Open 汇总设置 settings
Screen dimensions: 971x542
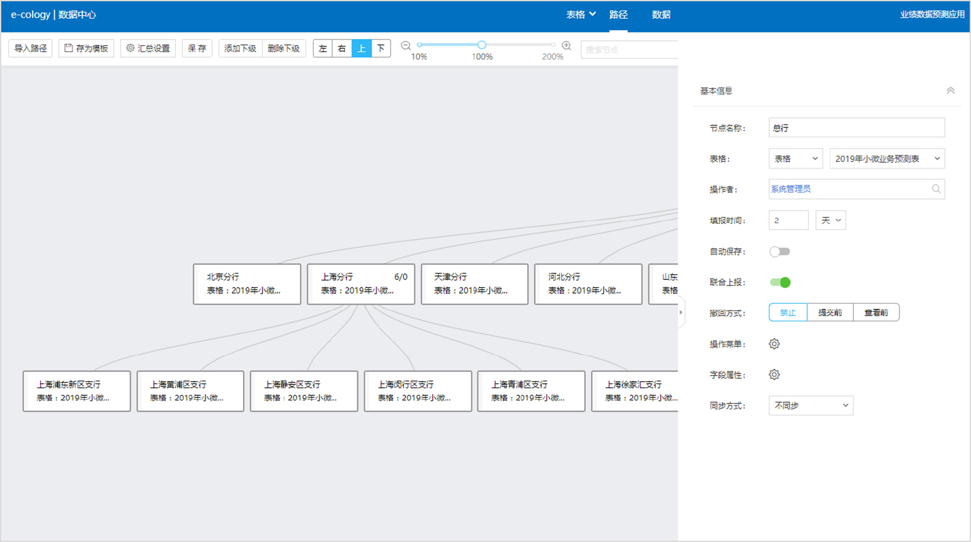tap(148, 48)
